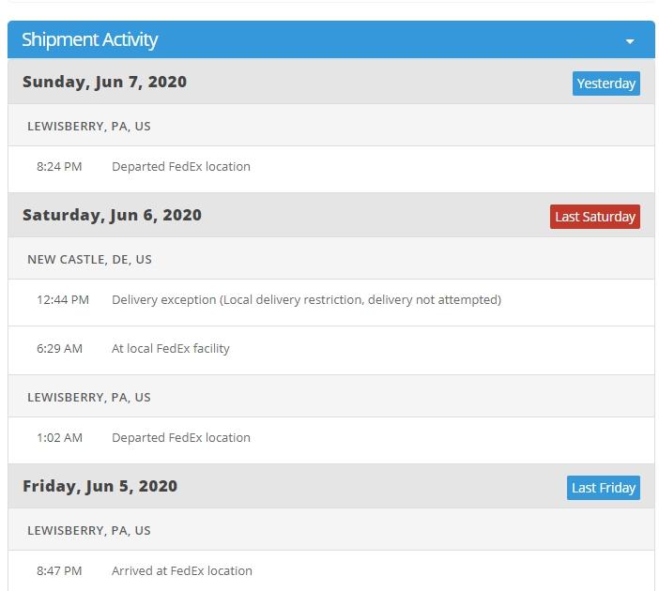Click the 12:44 PM timestamp
Viewport: 659px width, 591px height.
(x=63, y=300)
